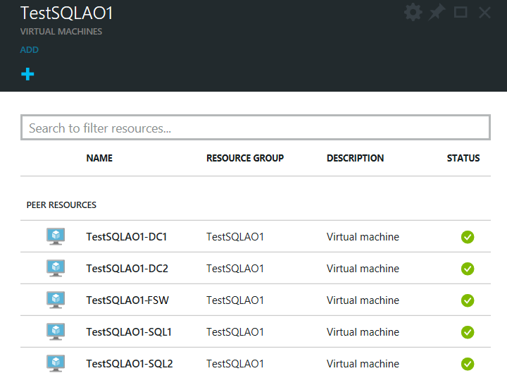Close the TestSQLAO1 blade
Image resolution: width=507 pixels, height=378 pixels.
[x=484, y=13]
